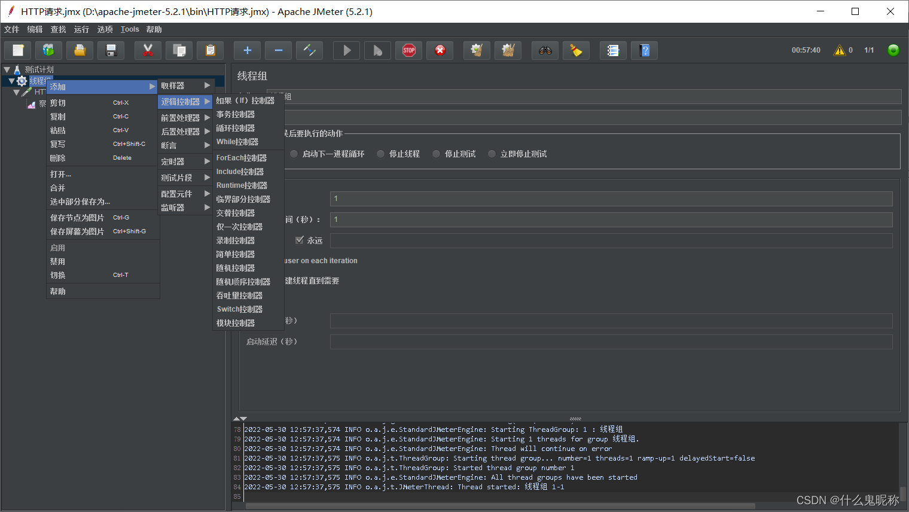Click the Search binoculars icon
The width and height of the screenshot is (909, 512).
pos(545,50)
